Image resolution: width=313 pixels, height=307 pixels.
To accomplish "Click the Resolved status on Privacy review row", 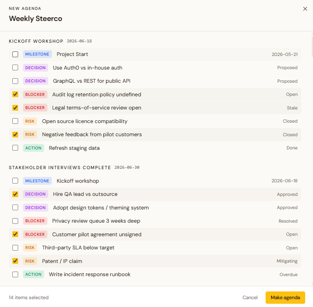I will coord(288,221).
